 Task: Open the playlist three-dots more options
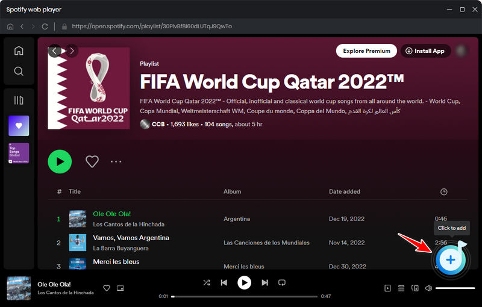(x=116, y=161)
